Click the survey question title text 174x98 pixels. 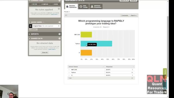point(101,22)
